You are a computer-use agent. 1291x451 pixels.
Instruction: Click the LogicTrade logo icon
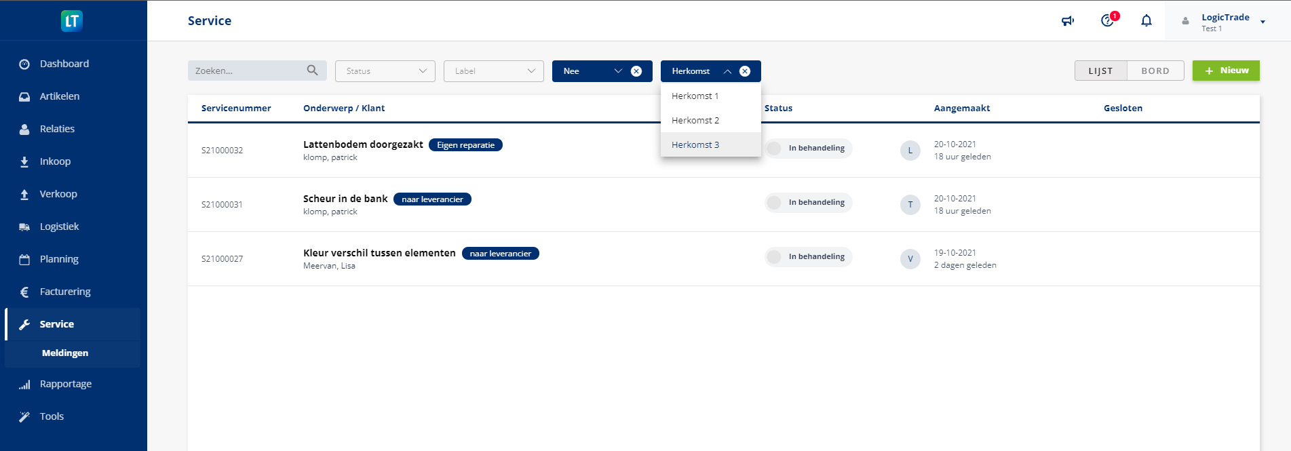[x=72, y=21]
